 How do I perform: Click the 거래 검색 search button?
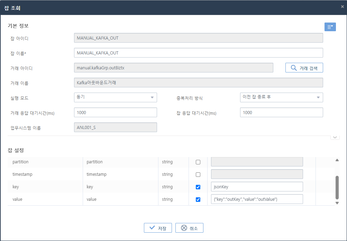click(x=304, y=68)
